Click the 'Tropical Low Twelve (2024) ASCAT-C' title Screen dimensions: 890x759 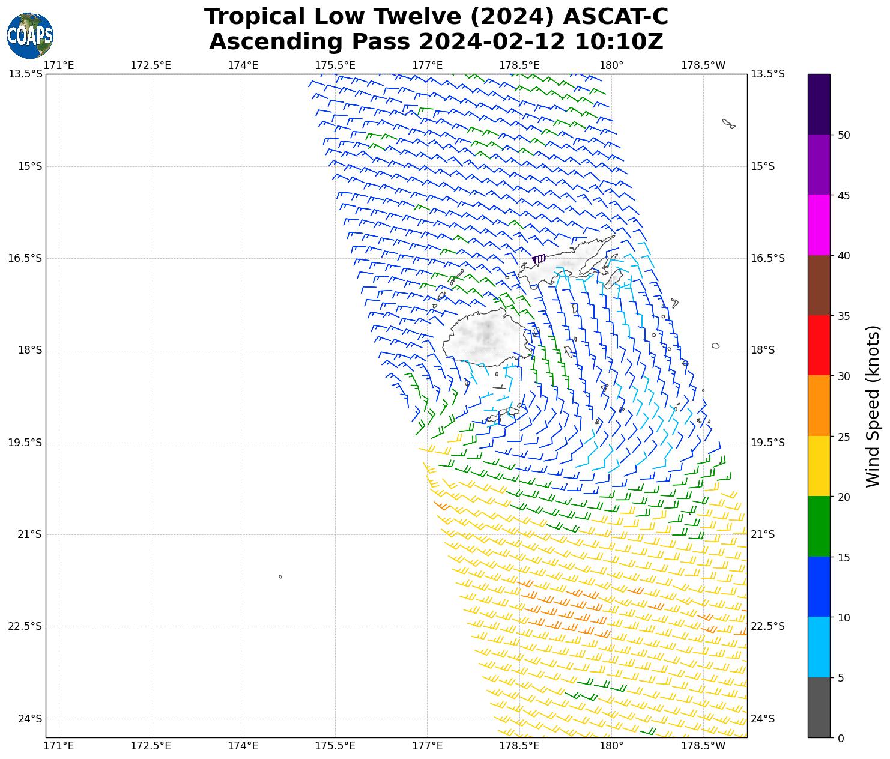tap(436, 17)
